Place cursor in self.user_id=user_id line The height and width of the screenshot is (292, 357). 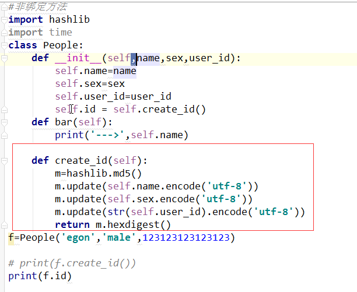[113, 96]
